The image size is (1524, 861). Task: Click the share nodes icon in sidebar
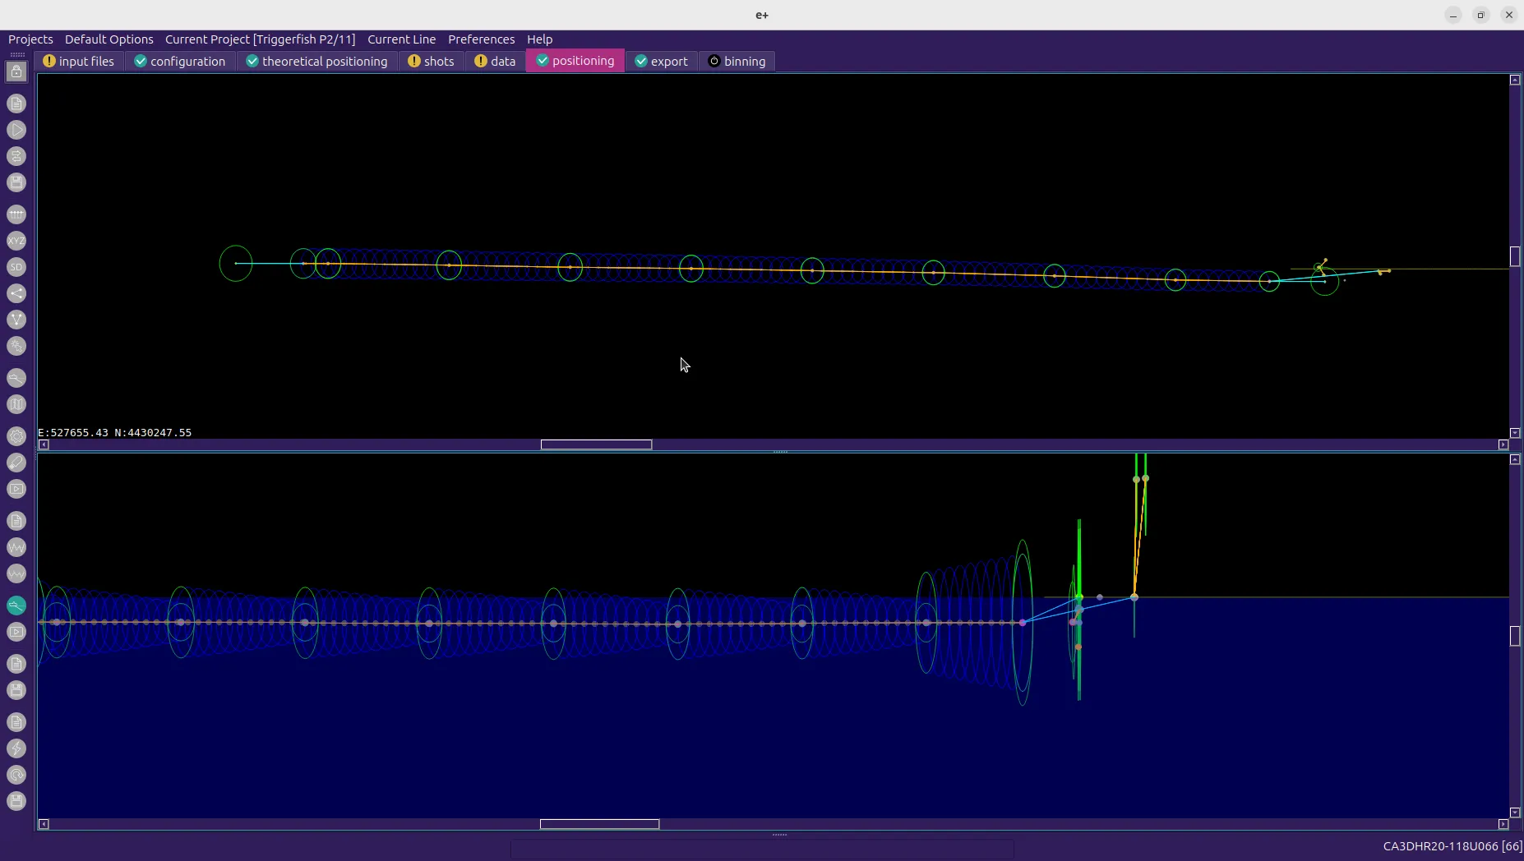click(16, 293)
